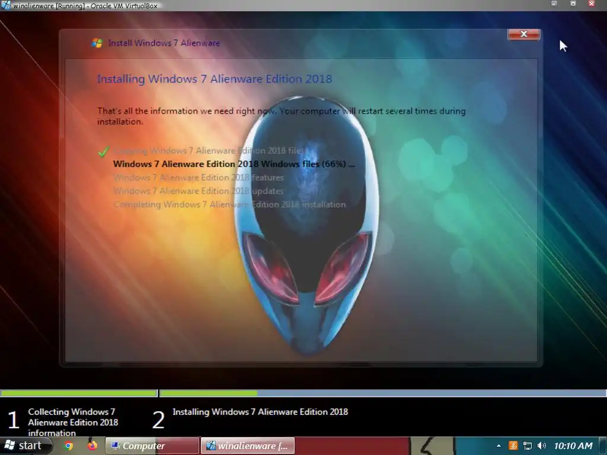This screenshot has height=455, width=607.
Task: Select the winalienware taskbar button
Action: coord(248,446)
